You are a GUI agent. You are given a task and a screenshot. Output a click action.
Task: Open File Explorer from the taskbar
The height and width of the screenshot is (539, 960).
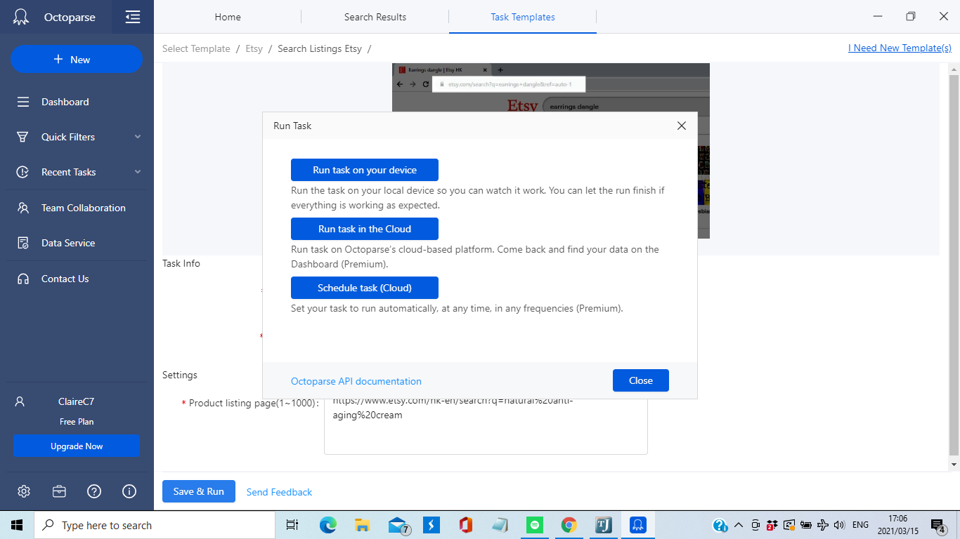(x=362, y=525)
